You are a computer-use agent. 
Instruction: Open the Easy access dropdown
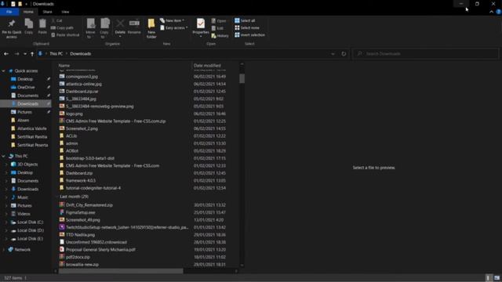click(x=174, y=28)
